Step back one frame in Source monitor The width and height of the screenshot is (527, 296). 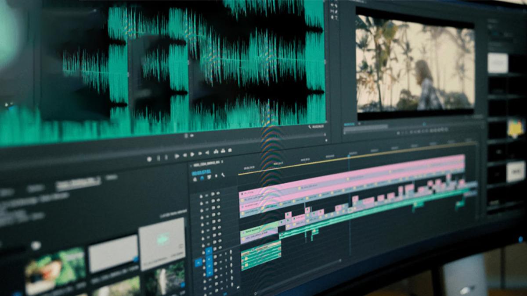[x=185, y=155]
